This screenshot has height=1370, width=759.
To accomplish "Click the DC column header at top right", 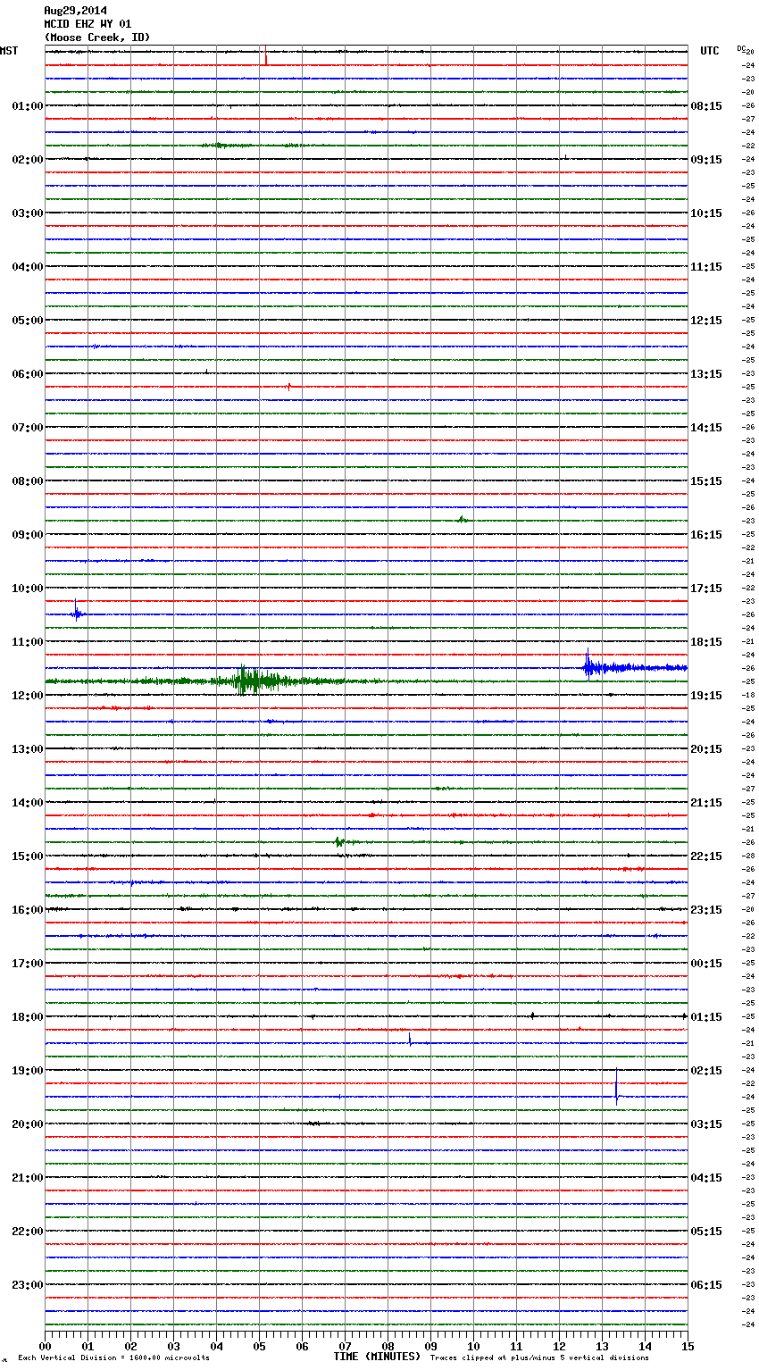I will click(x=743, y=49).
